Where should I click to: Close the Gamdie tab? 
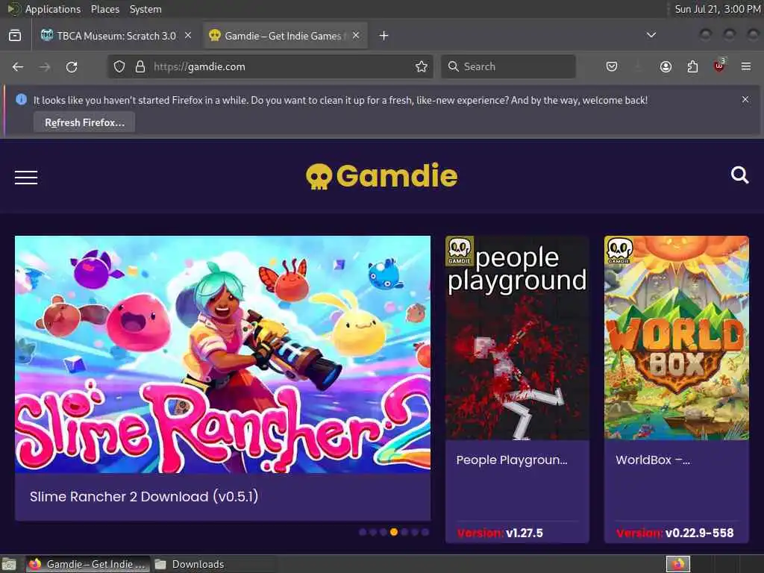point(356,36)
